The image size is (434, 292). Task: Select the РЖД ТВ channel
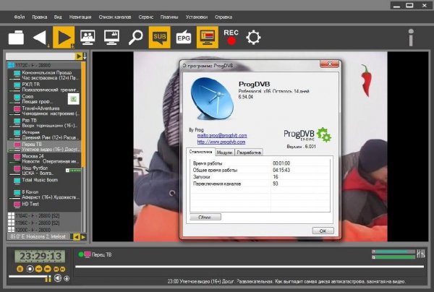(44, 87)
